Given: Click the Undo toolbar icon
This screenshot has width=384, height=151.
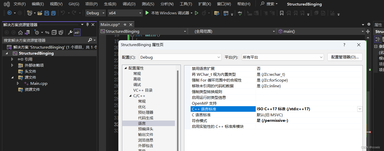Looking at the screenshot, I should pyautogui.click(x=63, y=13).
